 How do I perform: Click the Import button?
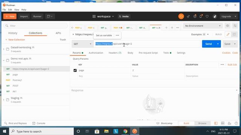pyautogui.click(x=24, y=16)
